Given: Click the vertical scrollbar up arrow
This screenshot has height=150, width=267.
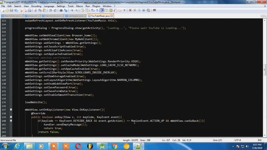Looking at the screenshot, I should tap(264, 20).
